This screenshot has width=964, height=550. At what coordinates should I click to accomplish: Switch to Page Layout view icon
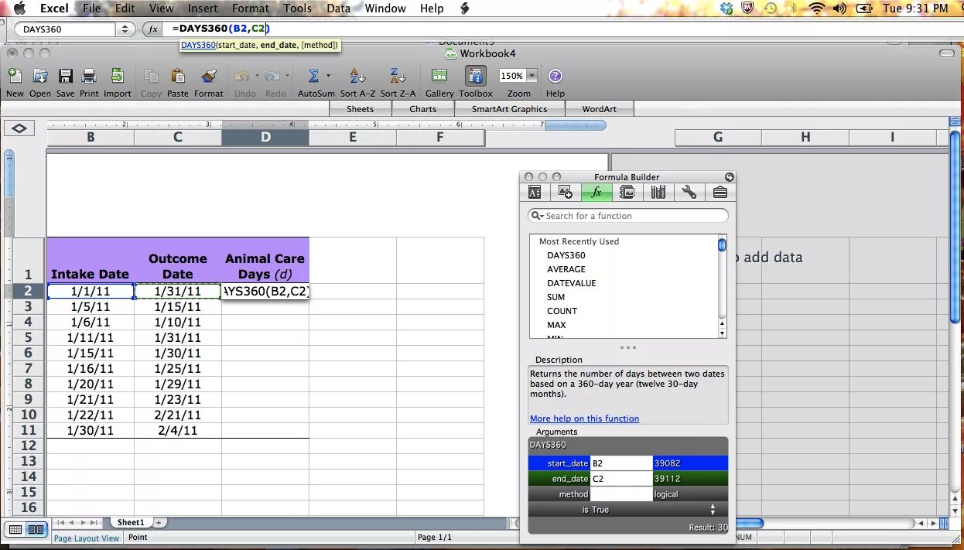[36, 530]
